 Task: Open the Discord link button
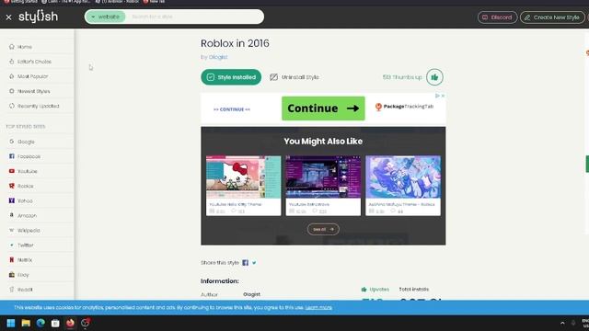pos(497,17)
